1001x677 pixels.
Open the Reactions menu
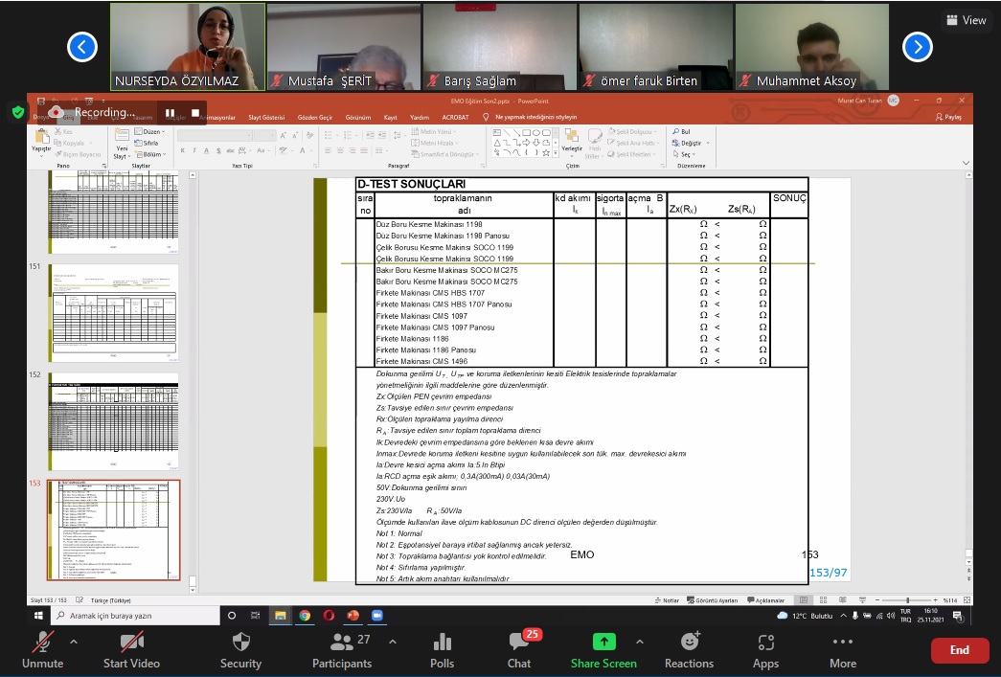pyautogui.click(x=690, y=650)
